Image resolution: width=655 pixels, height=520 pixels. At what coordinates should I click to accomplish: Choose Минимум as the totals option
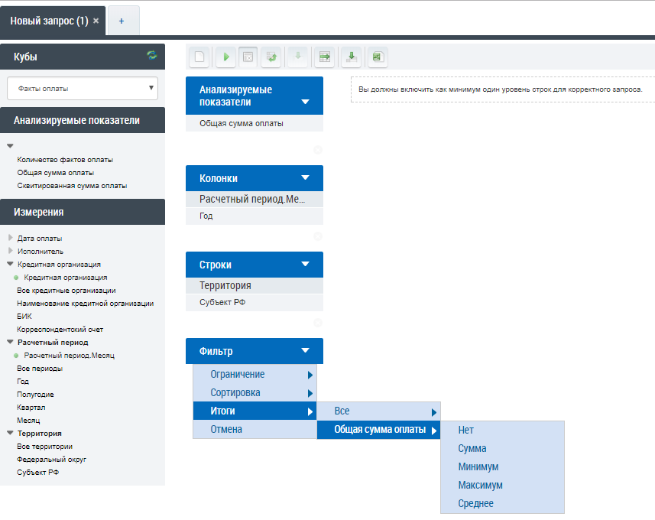pyautogui.click(x=503, y=467)
